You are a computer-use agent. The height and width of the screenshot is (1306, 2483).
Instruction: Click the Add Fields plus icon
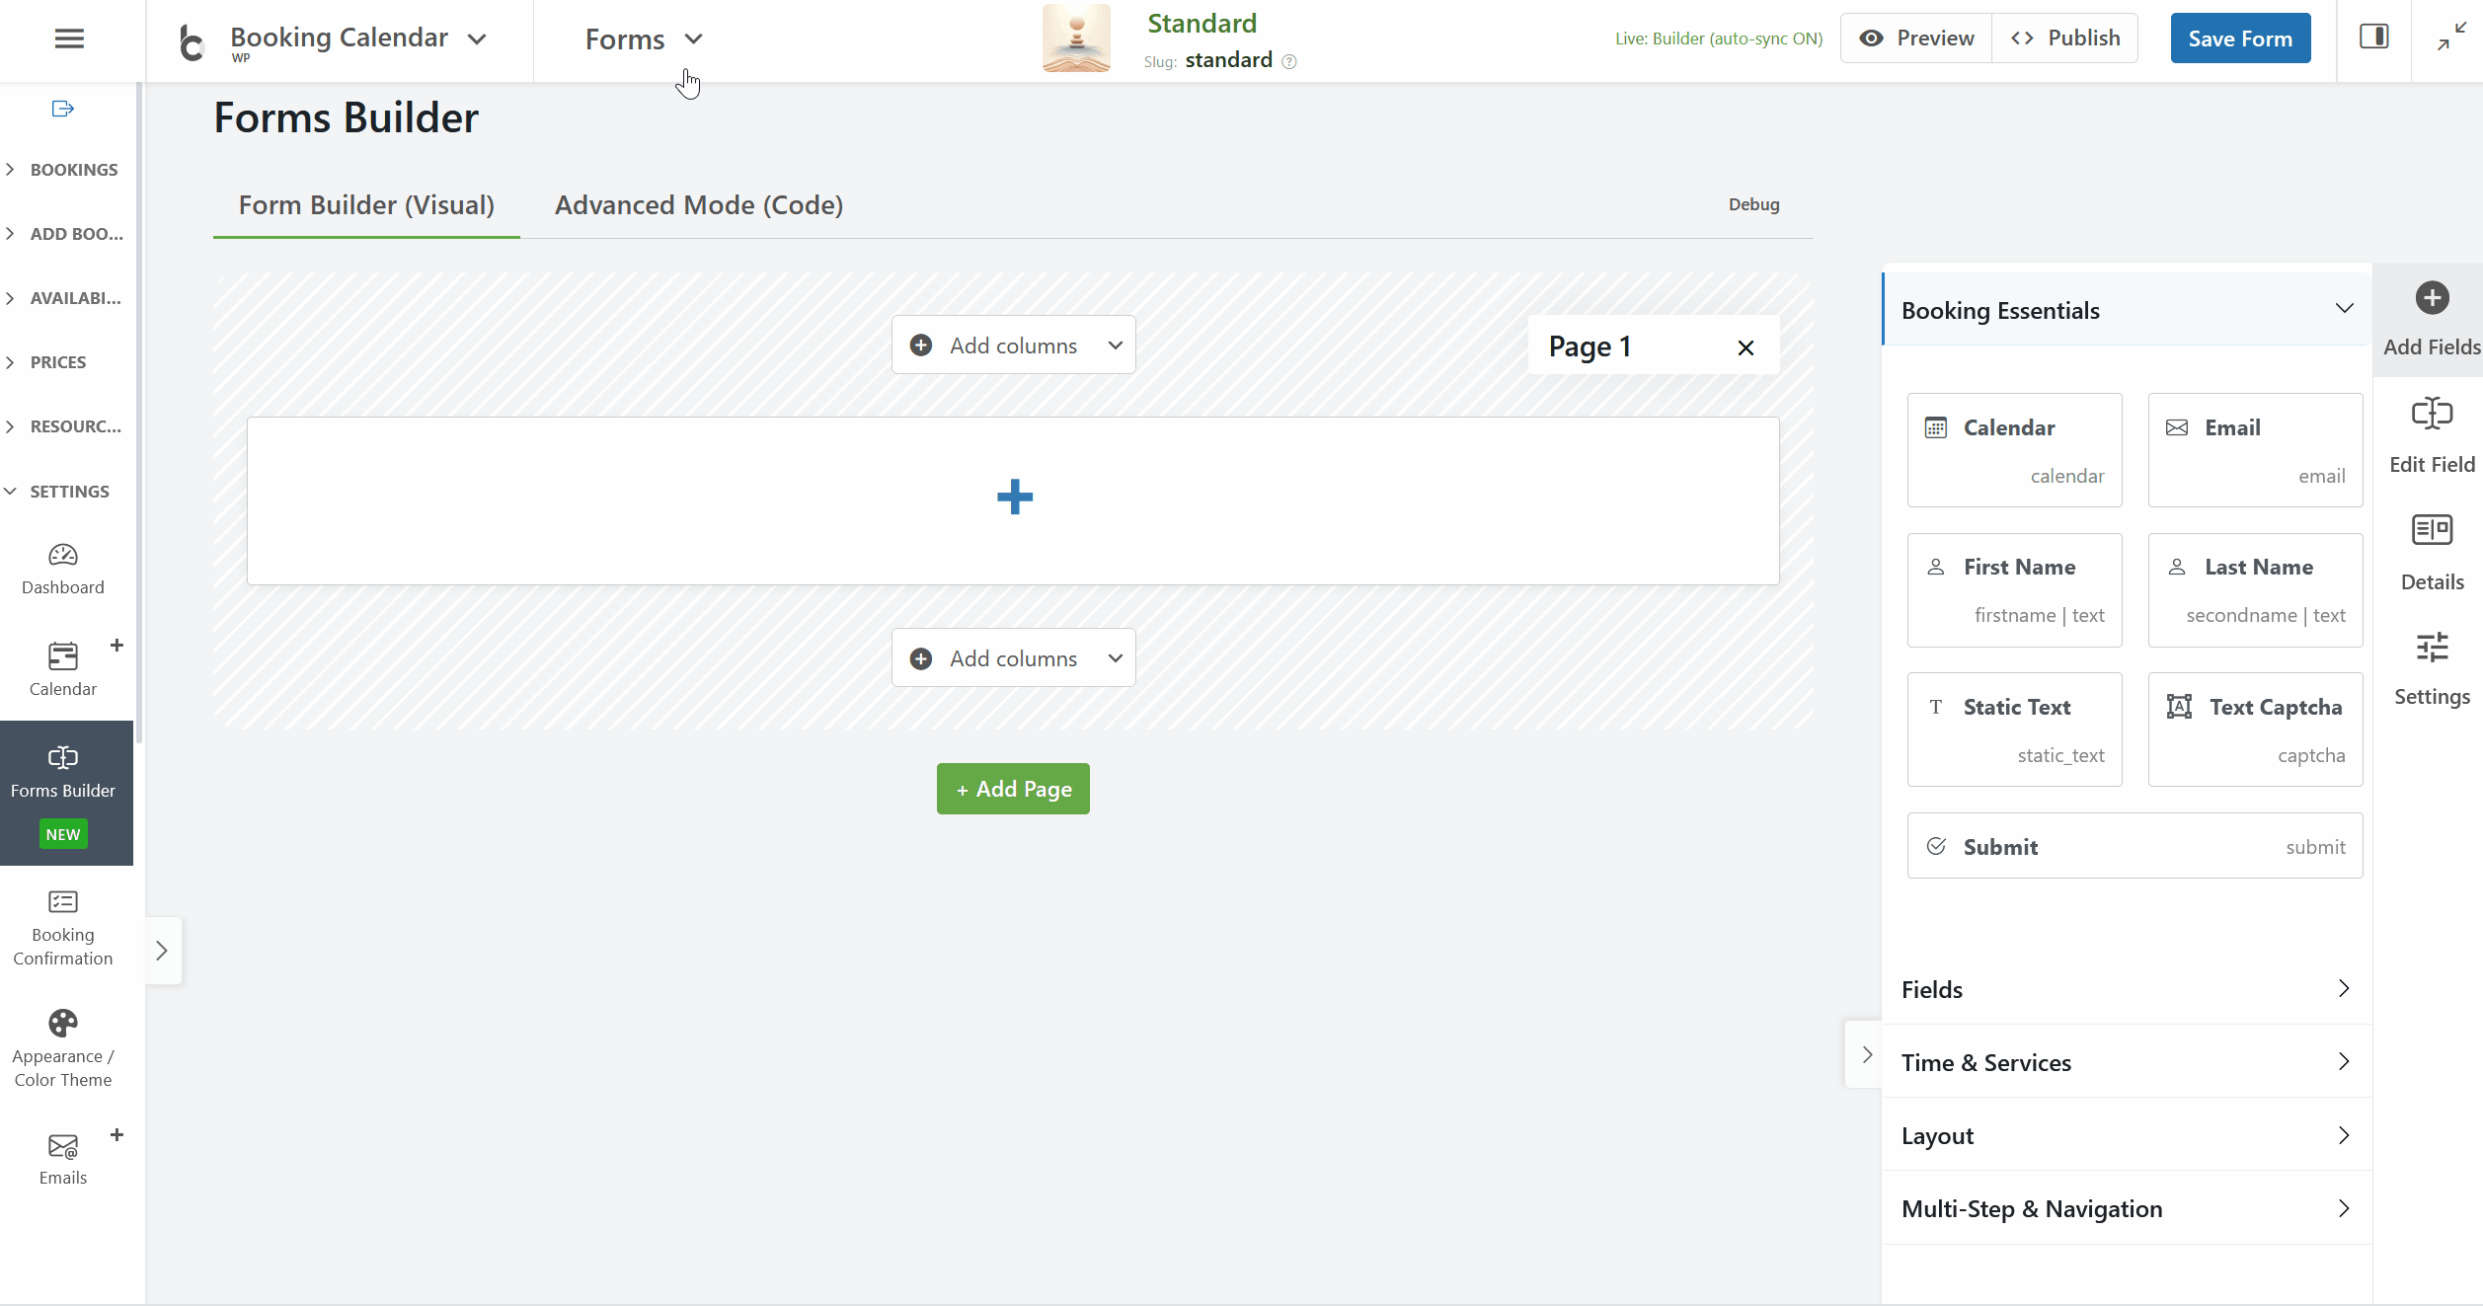pyautogui.click(x=2431, y=298)
